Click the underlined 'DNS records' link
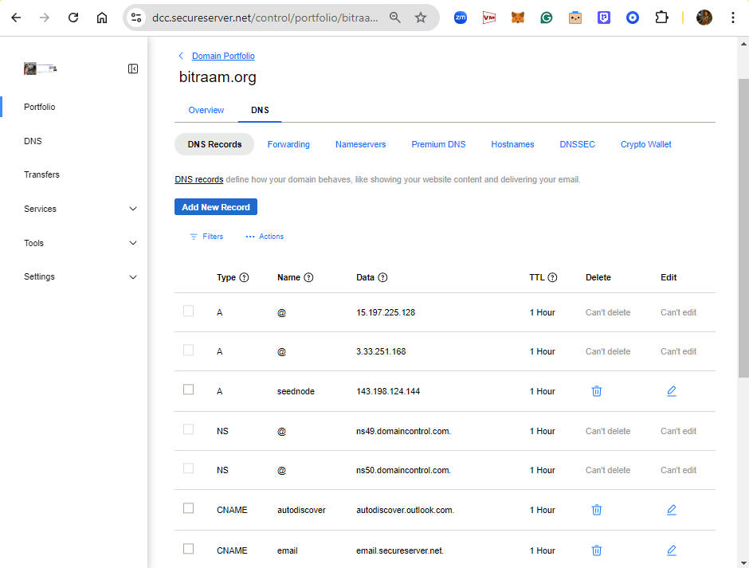Viewport: 749px width, 568px height. pyautogui.click(x=198, y=179)
